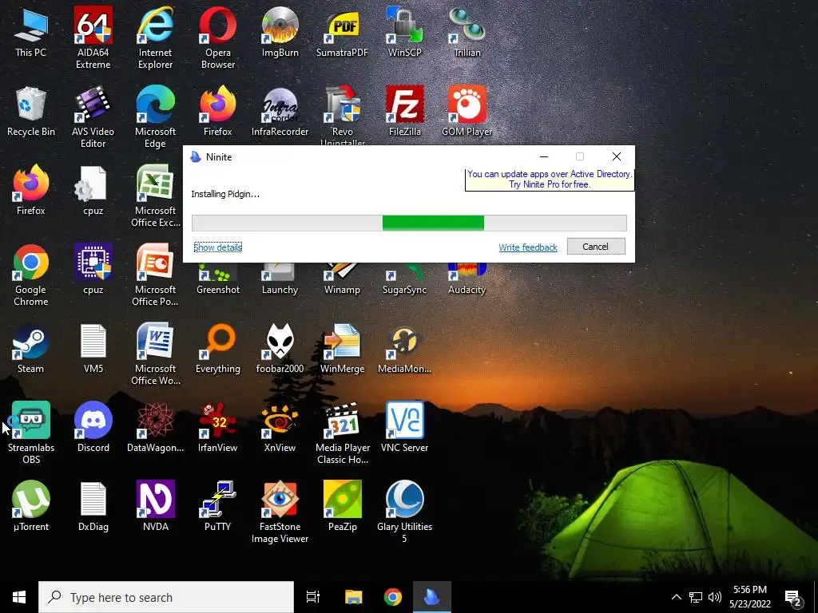Click the Everything search desktop icon

[x=217, y=350]
